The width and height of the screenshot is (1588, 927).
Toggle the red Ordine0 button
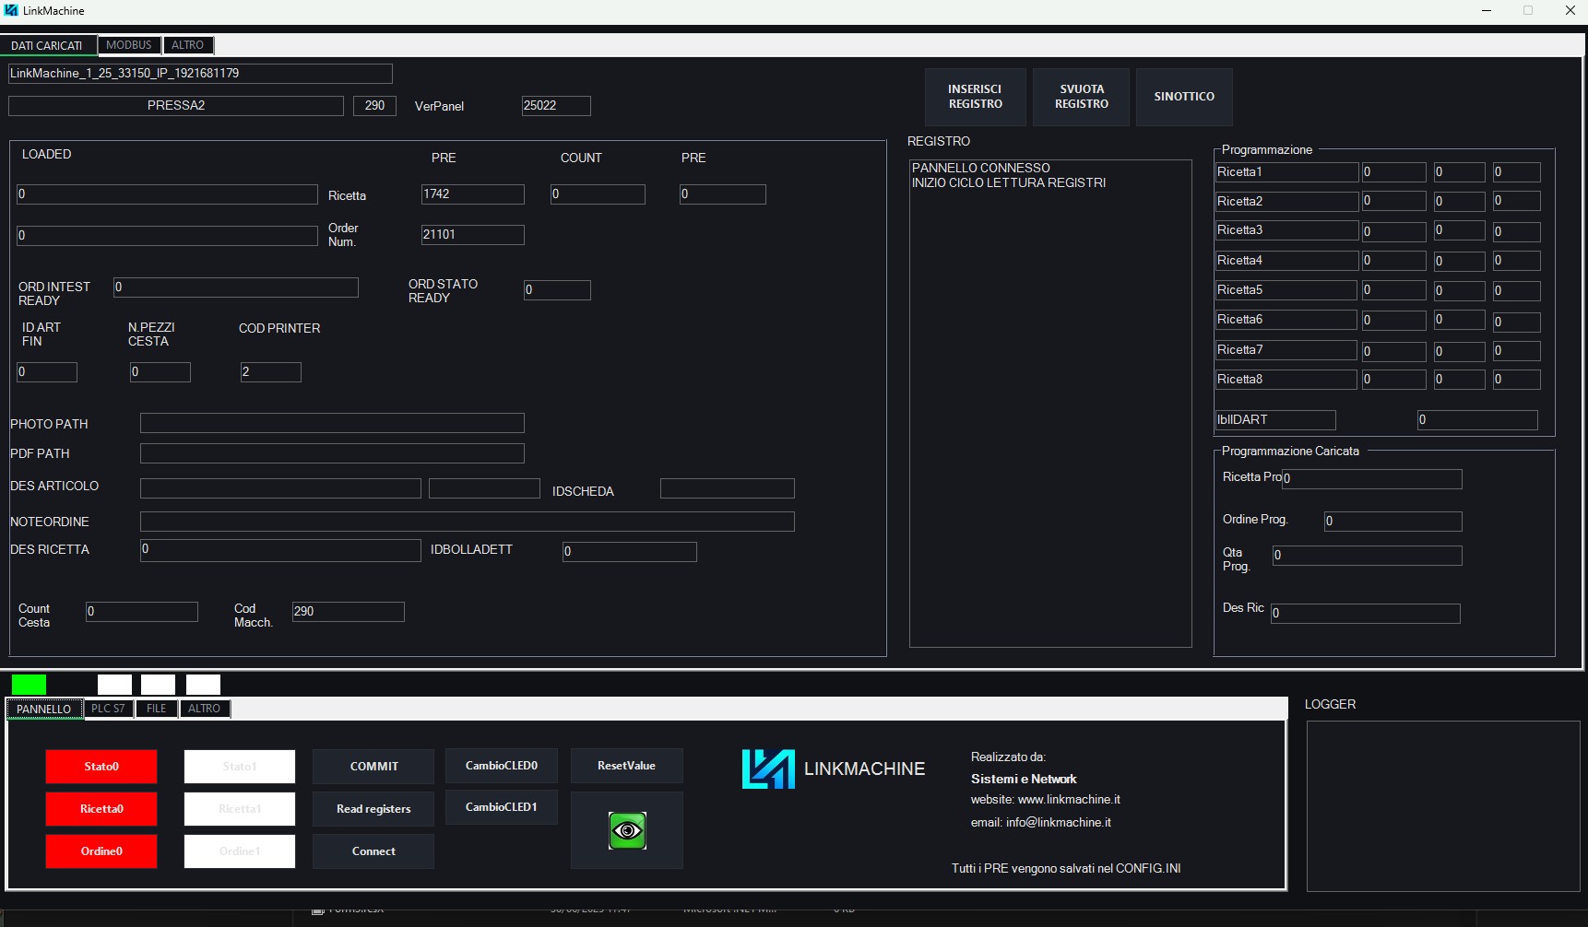pyautogui.click(x=101, y=851)
